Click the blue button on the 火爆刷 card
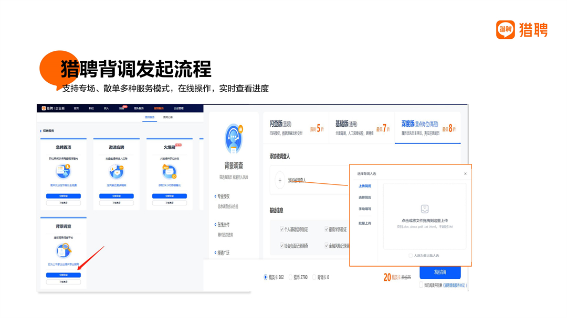567x318 pixels. coord(169,196)
